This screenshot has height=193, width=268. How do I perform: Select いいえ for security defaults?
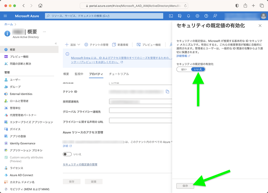coord(198,69)
